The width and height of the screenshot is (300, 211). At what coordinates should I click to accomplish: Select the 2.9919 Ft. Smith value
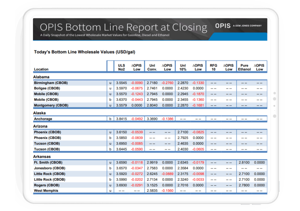pos(152,163)
